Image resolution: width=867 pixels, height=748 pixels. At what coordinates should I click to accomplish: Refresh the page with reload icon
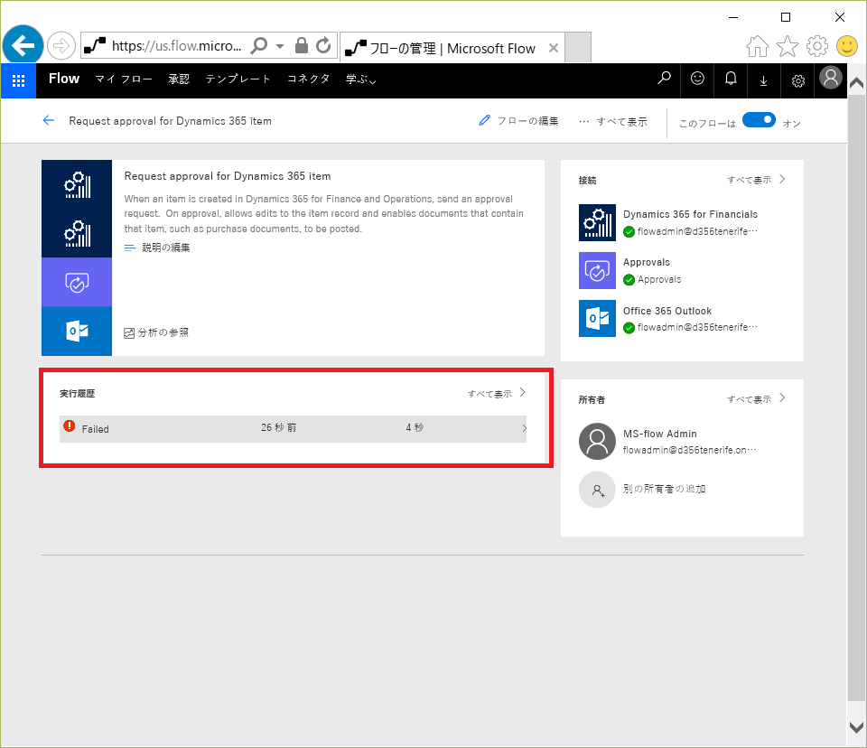coord(324,45)
